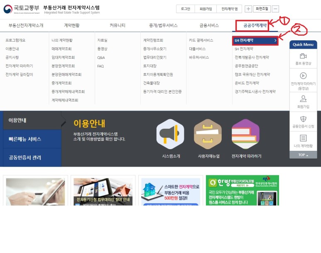Open 법무대리인찾기 link

point(154,57)
